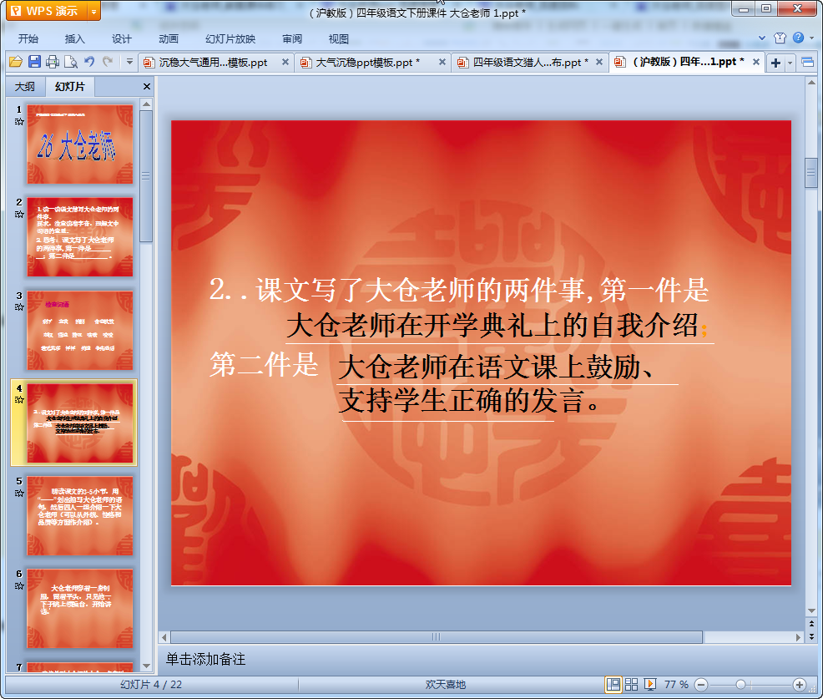Start slideshow from status bar icon

point(649,684)
